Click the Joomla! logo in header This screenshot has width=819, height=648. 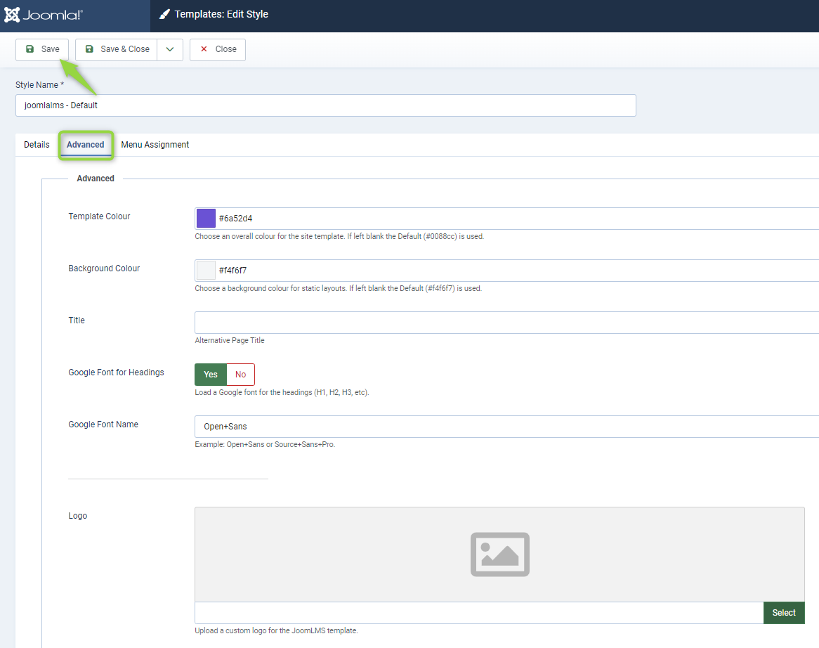44,15
